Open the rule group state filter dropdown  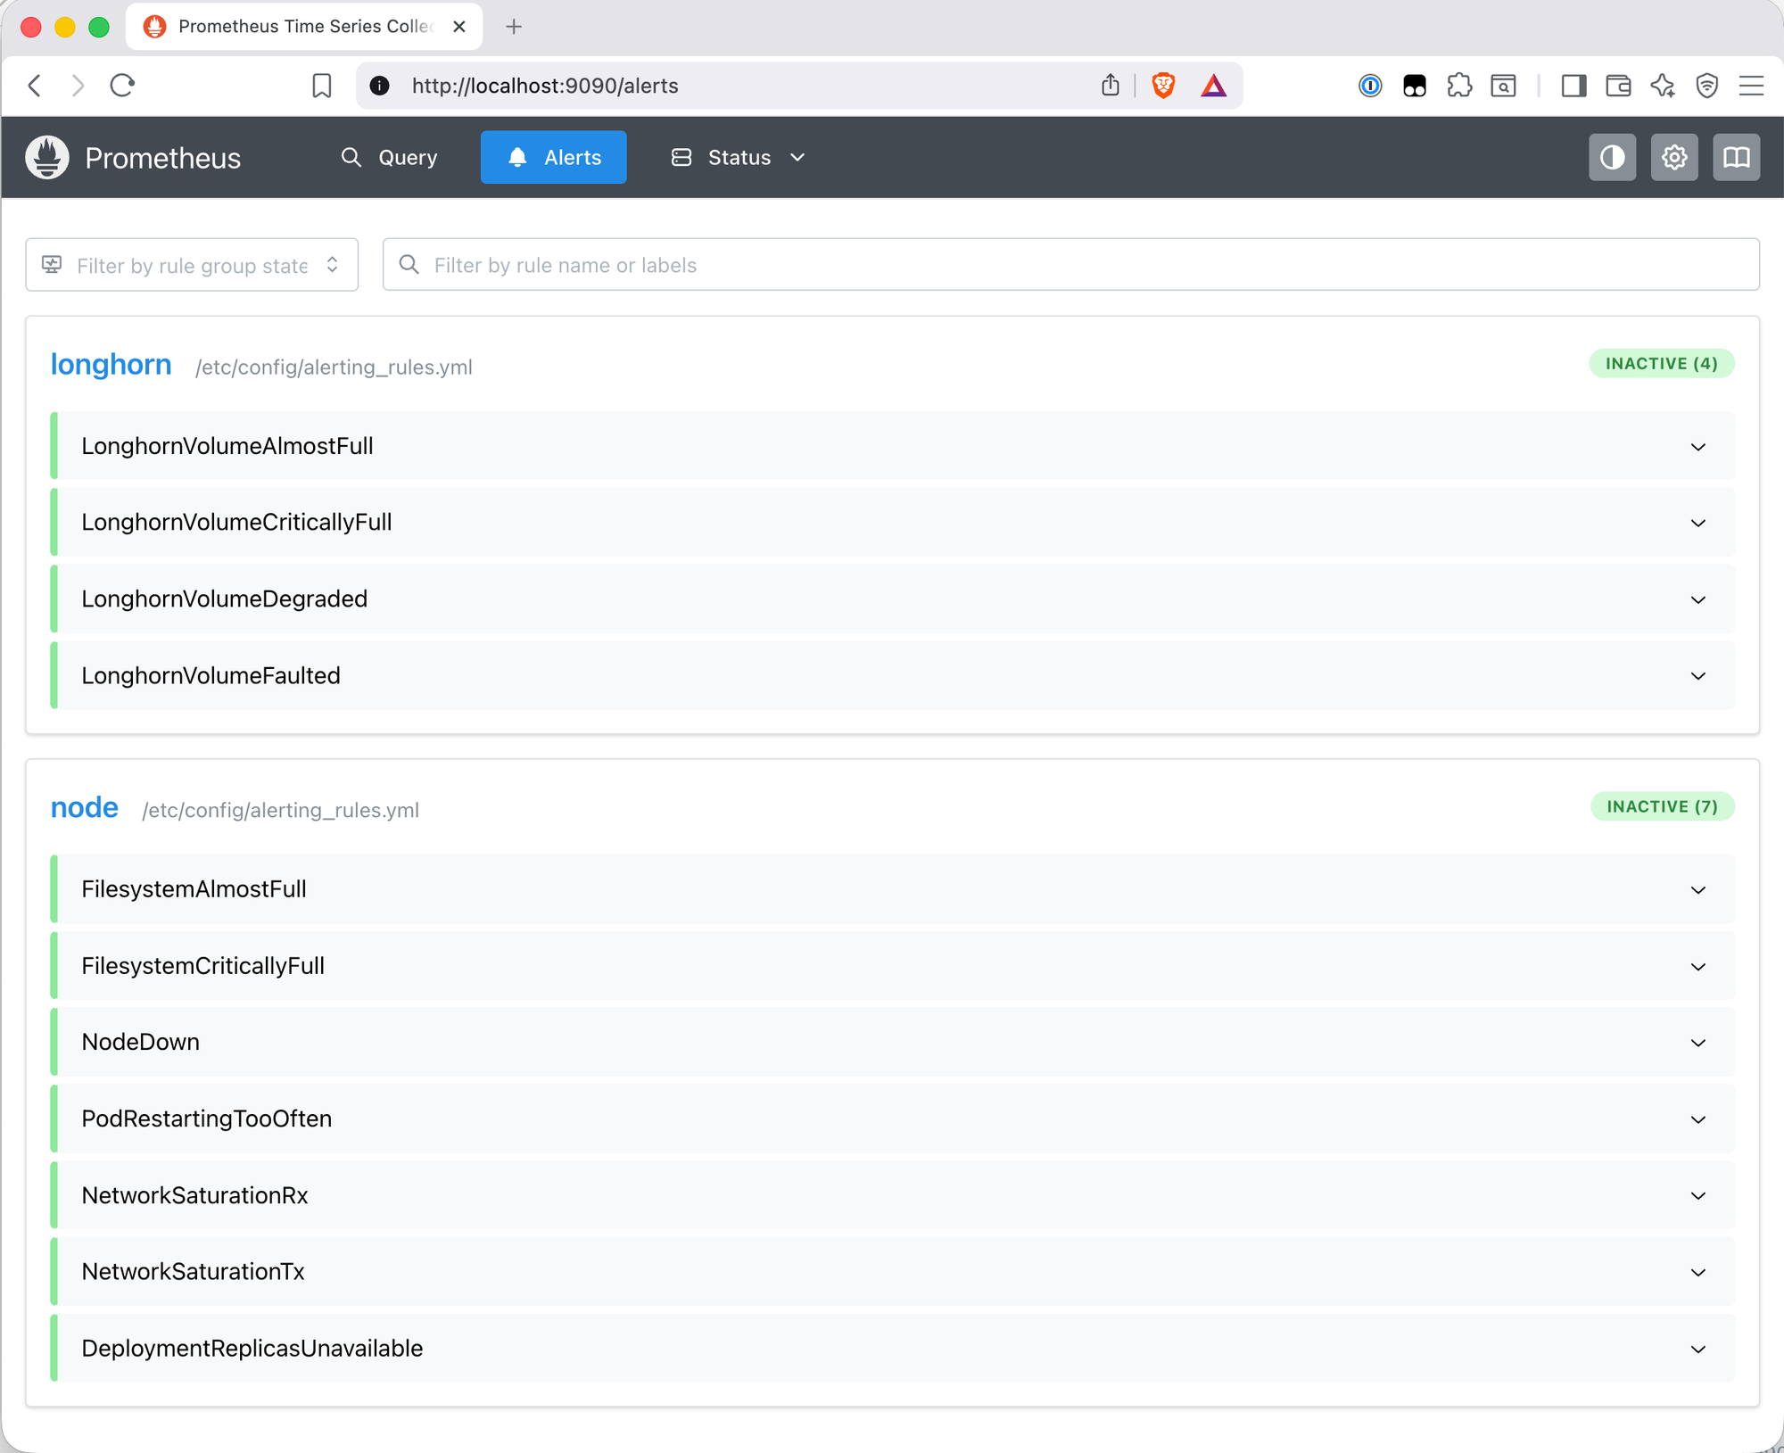[192, 265]
